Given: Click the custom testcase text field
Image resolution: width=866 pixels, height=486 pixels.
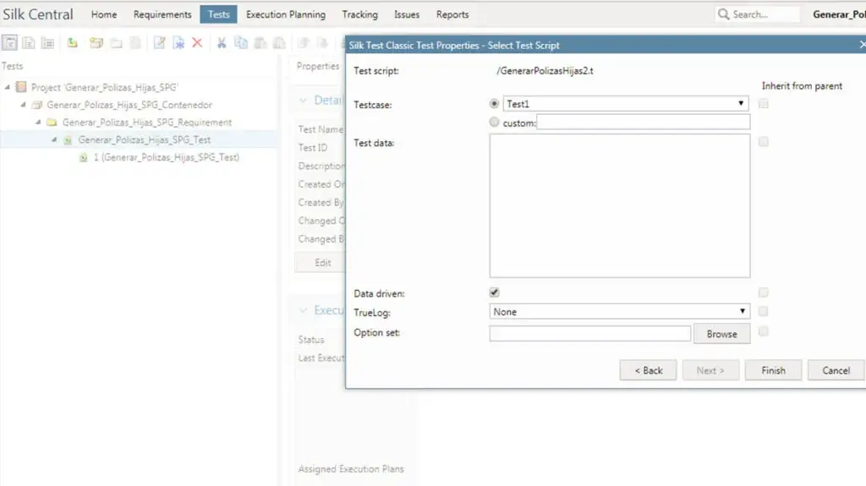Looking at the screenshot, I should 644,122.
